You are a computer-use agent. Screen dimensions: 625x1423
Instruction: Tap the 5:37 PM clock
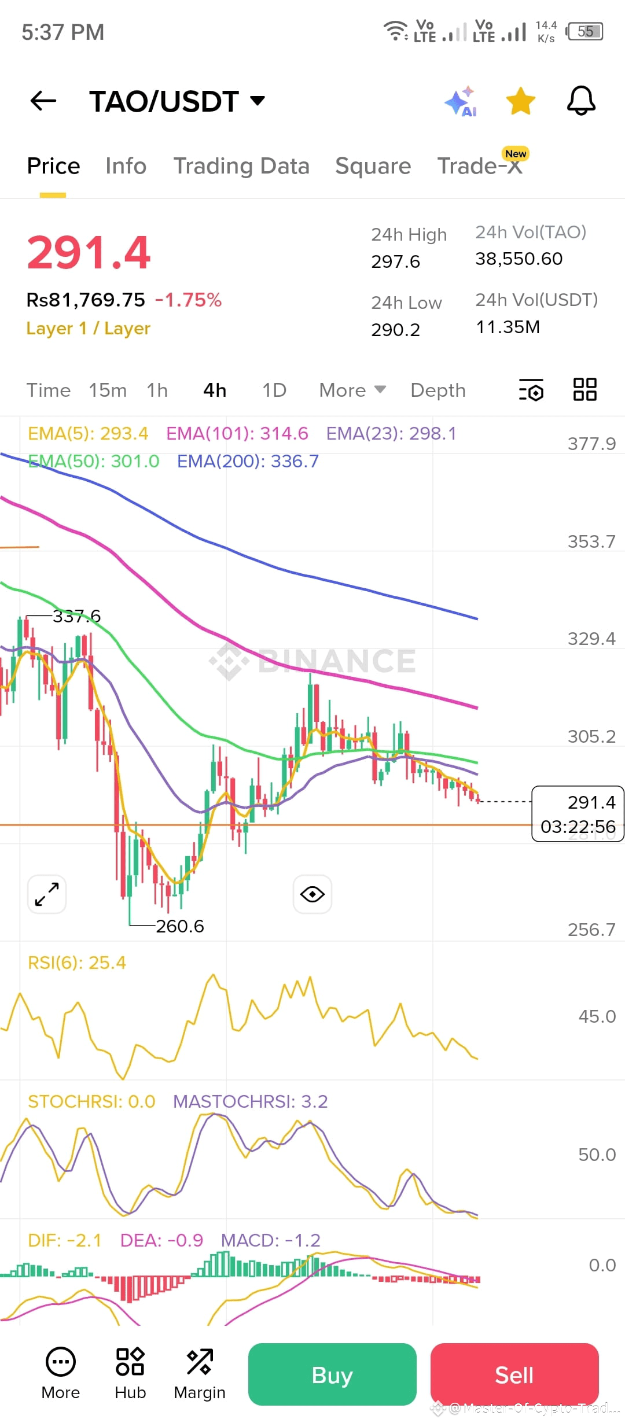(x=63, y=32)
